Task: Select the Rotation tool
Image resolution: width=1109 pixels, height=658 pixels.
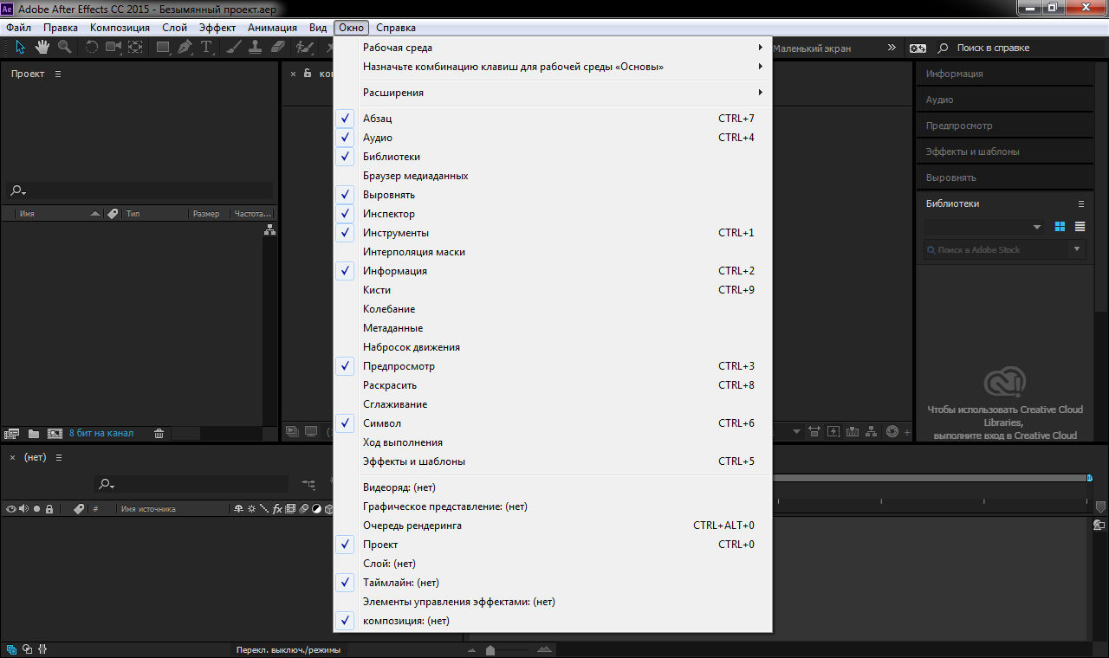Action: (x=92, y=47)
